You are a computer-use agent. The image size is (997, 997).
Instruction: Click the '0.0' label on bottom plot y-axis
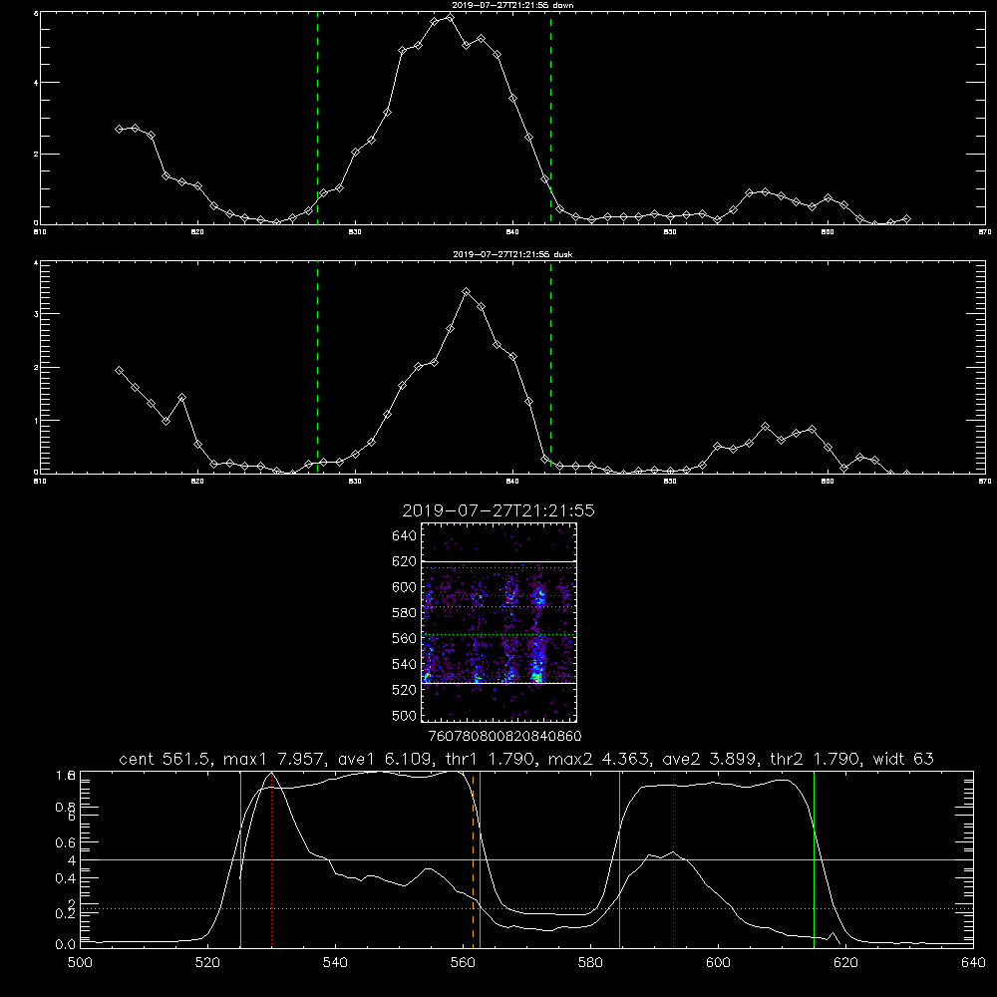(x=65, y=944)
